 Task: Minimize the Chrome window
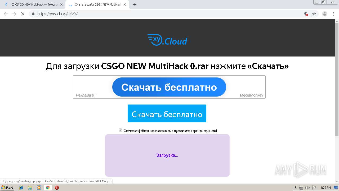click(x=317, y=2)
